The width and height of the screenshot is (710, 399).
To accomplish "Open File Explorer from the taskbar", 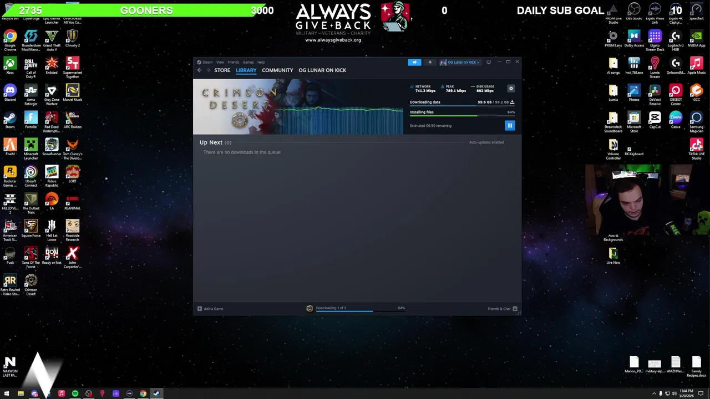I will click(21, 393).
